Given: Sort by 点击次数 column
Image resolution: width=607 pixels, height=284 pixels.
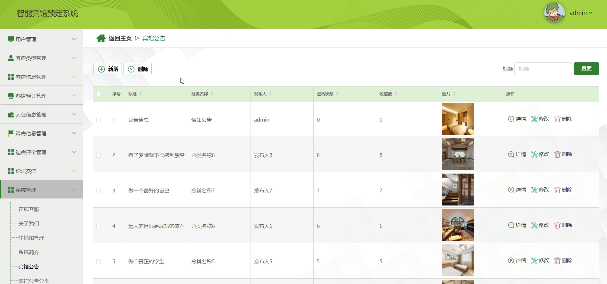Looking at the screenshot, I should 337,94.
